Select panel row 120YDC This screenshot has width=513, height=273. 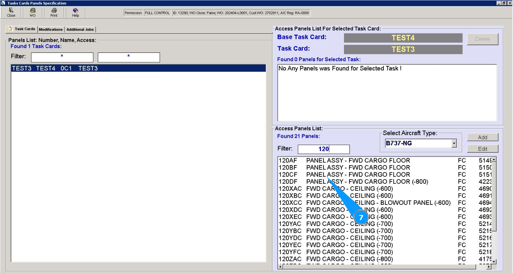tap(384, 238)
